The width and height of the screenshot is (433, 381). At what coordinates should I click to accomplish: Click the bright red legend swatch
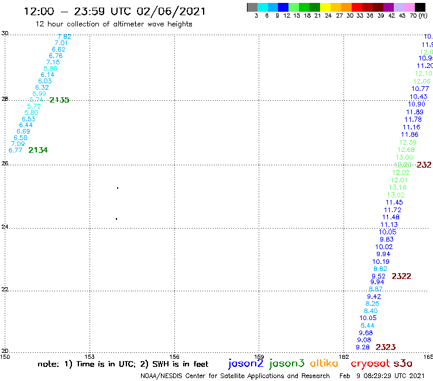click(x=357, y=7)
